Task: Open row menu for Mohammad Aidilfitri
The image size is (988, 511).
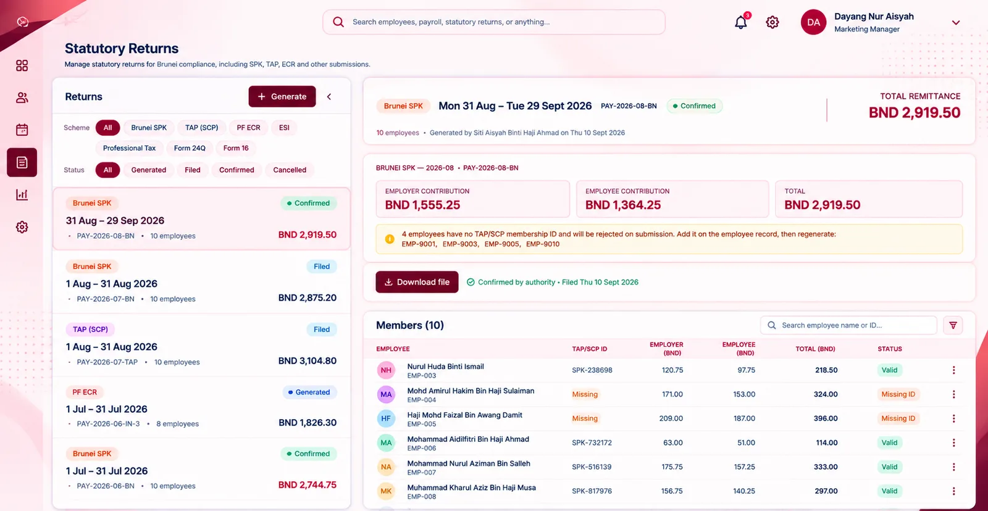Action: 953,442
